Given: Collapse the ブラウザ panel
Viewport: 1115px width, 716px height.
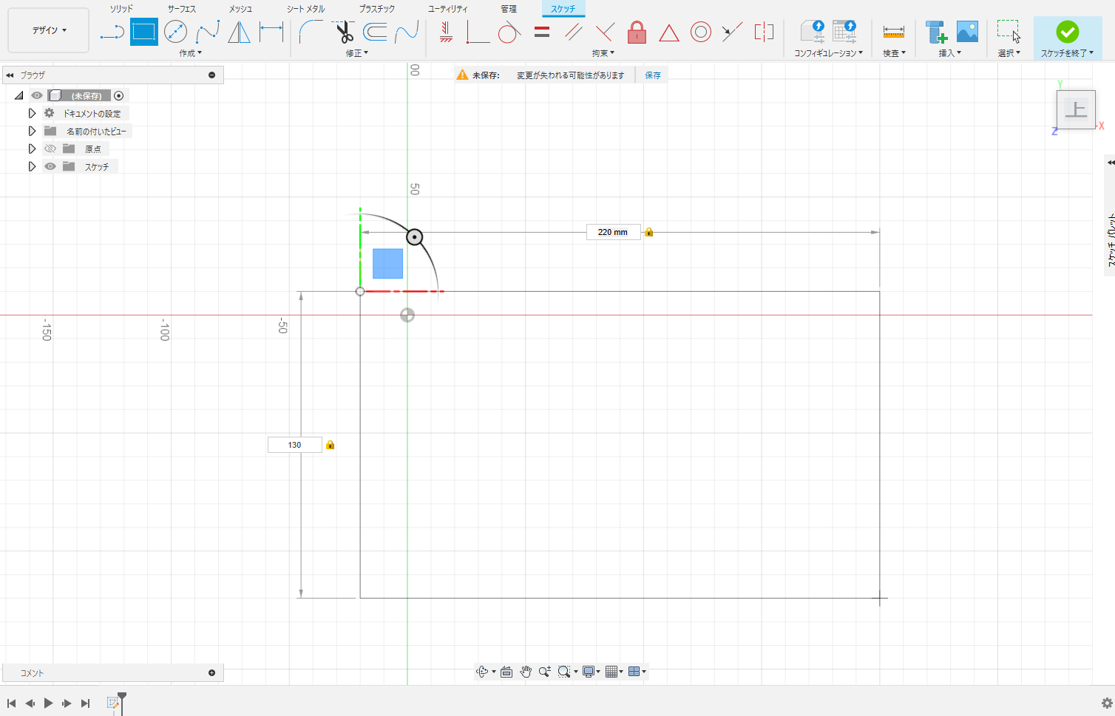Looking at the screenshot, I should [10, 75].
